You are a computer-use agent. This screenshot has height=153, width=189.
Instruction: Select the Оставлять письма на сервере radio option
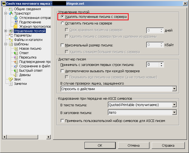click(62, 23)
